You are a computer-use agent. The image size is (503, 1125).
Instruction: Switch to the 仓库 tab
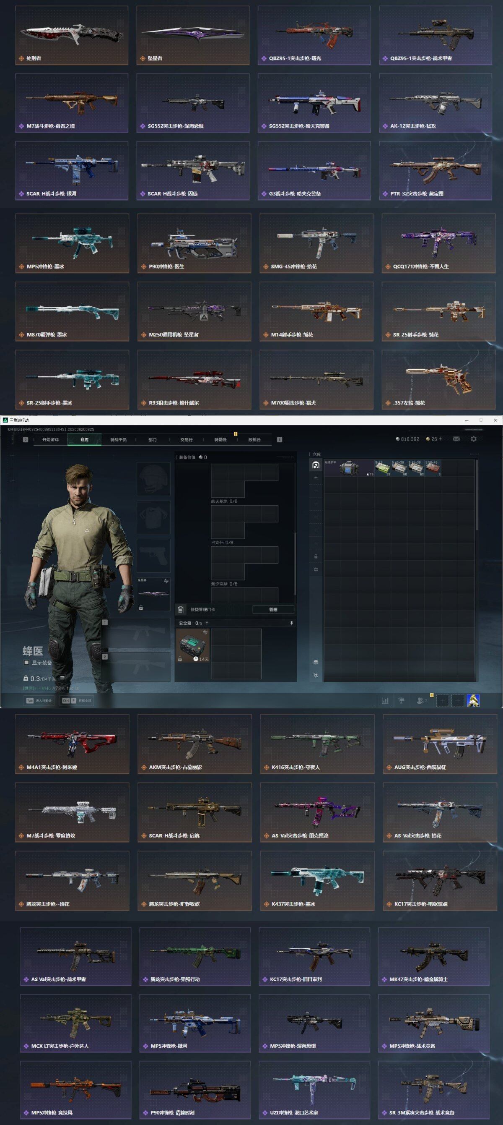[x=84, y=440]
